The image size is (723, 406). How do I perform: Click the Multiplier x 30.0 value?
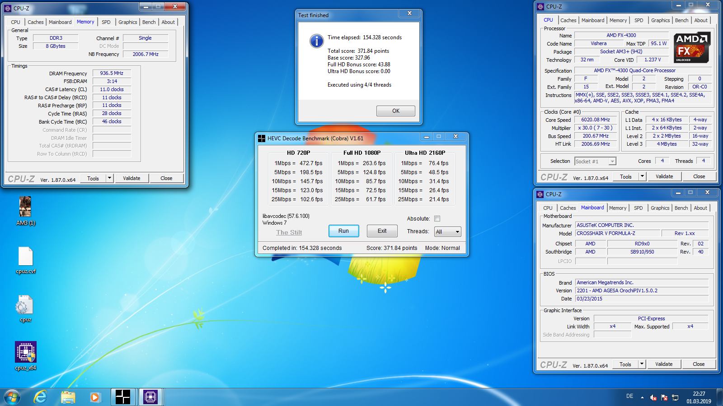pyautogui.click(x=596, y=128)
